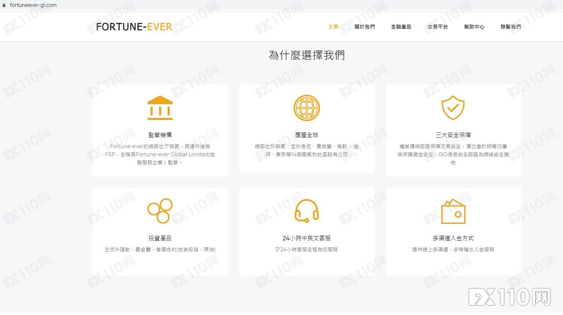Click the lock icon in the address bar

4,5
